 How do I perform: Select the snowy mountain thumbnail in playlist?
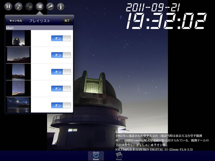click(x=18, y=72)
